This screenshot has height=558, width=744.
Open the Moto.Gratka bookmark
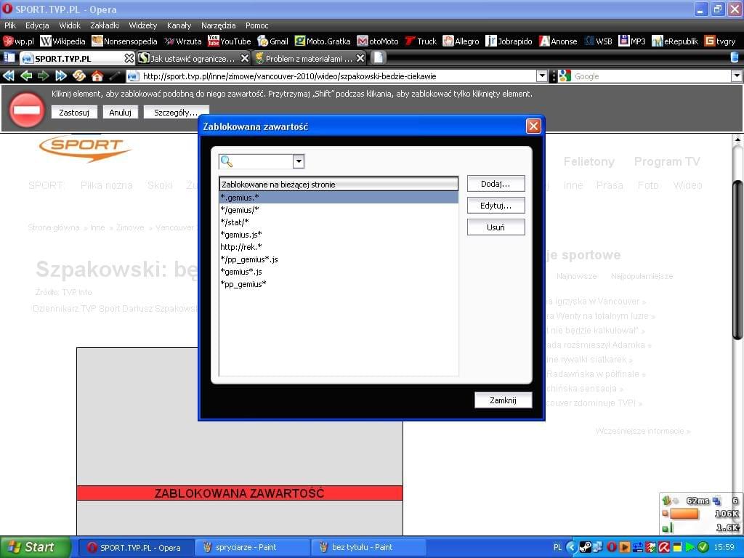coord(323,41)
